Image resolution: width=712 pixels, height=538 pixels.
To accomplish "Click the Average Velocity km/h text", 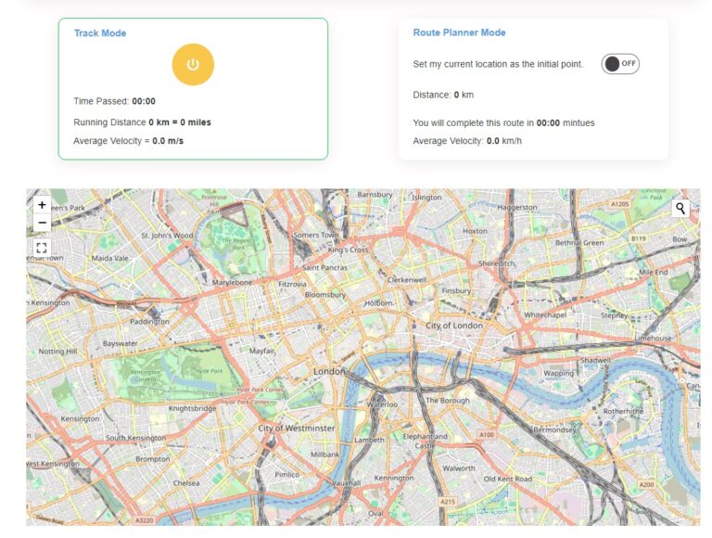I will (x=467, y=141).
